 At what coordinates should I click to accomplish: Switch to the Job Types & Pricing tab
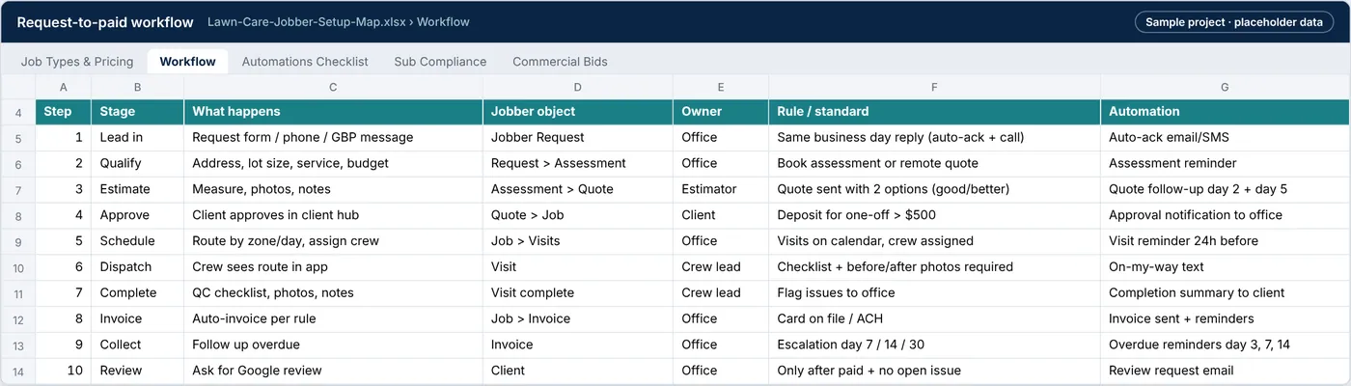click(77, 61)
